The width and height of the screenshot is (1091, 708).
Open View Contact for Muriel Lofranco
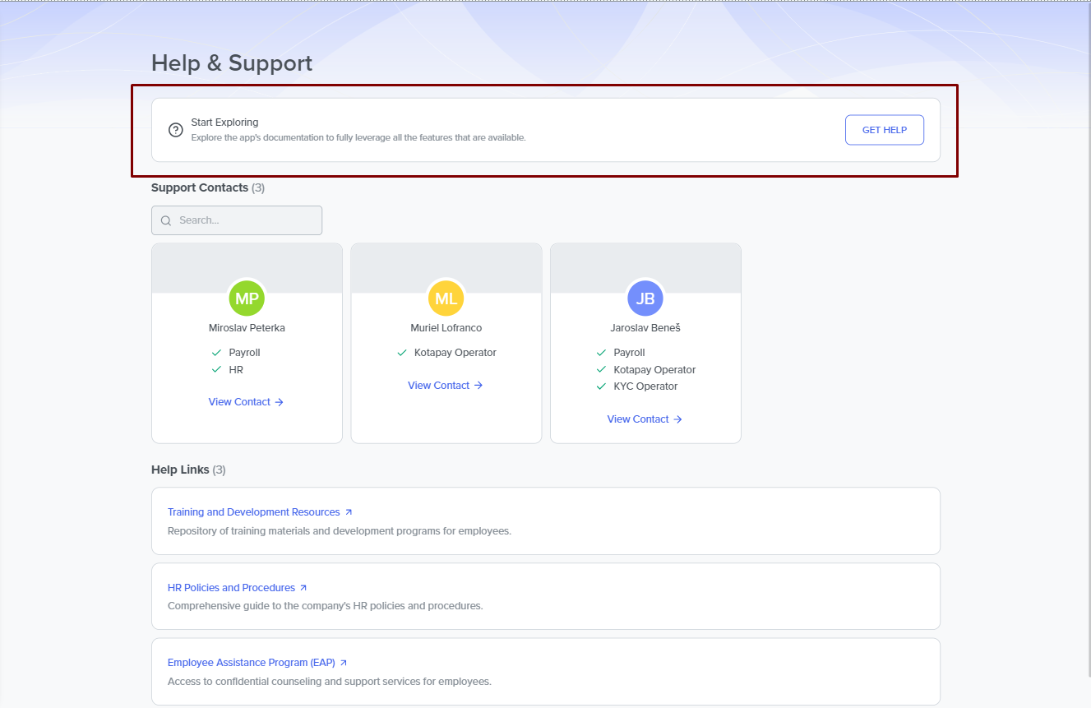coord(445,386)
